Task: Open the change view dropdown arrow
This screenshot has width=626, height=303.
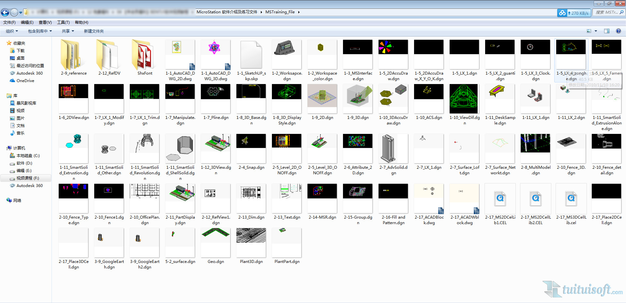Action: [x=596, y=31]
